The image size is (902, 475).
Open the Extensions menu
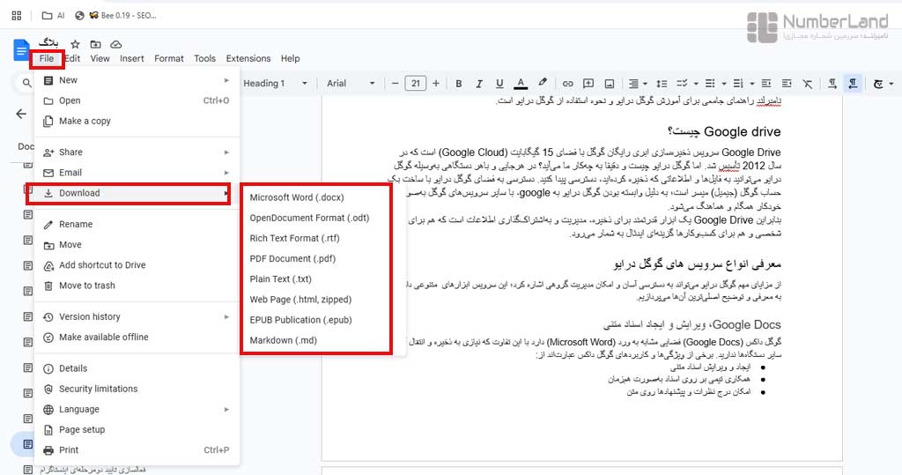(x=248, y=59)
